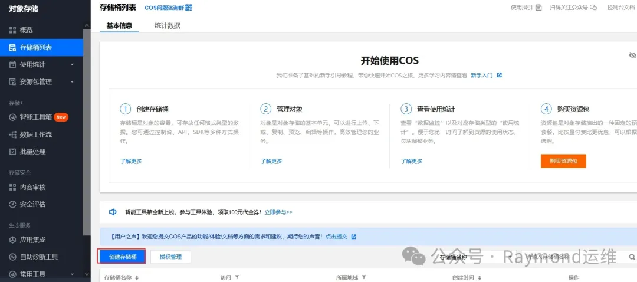Click the 操作 column header text

574,277
